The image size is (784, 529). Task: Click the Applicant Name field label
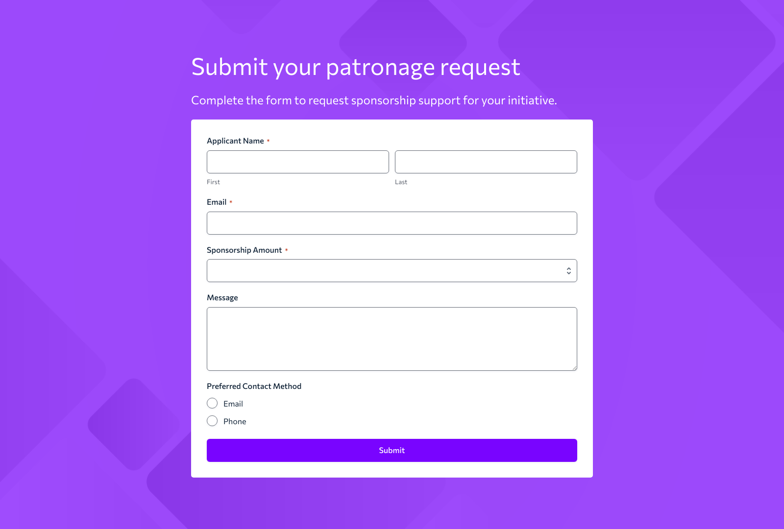pos(236,141)
